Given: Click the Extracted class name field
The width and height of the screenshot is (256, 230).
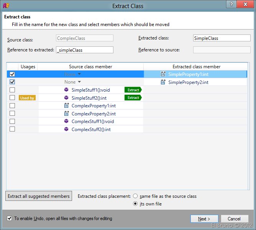Looking at the screenshot, I should click(217, 38).
